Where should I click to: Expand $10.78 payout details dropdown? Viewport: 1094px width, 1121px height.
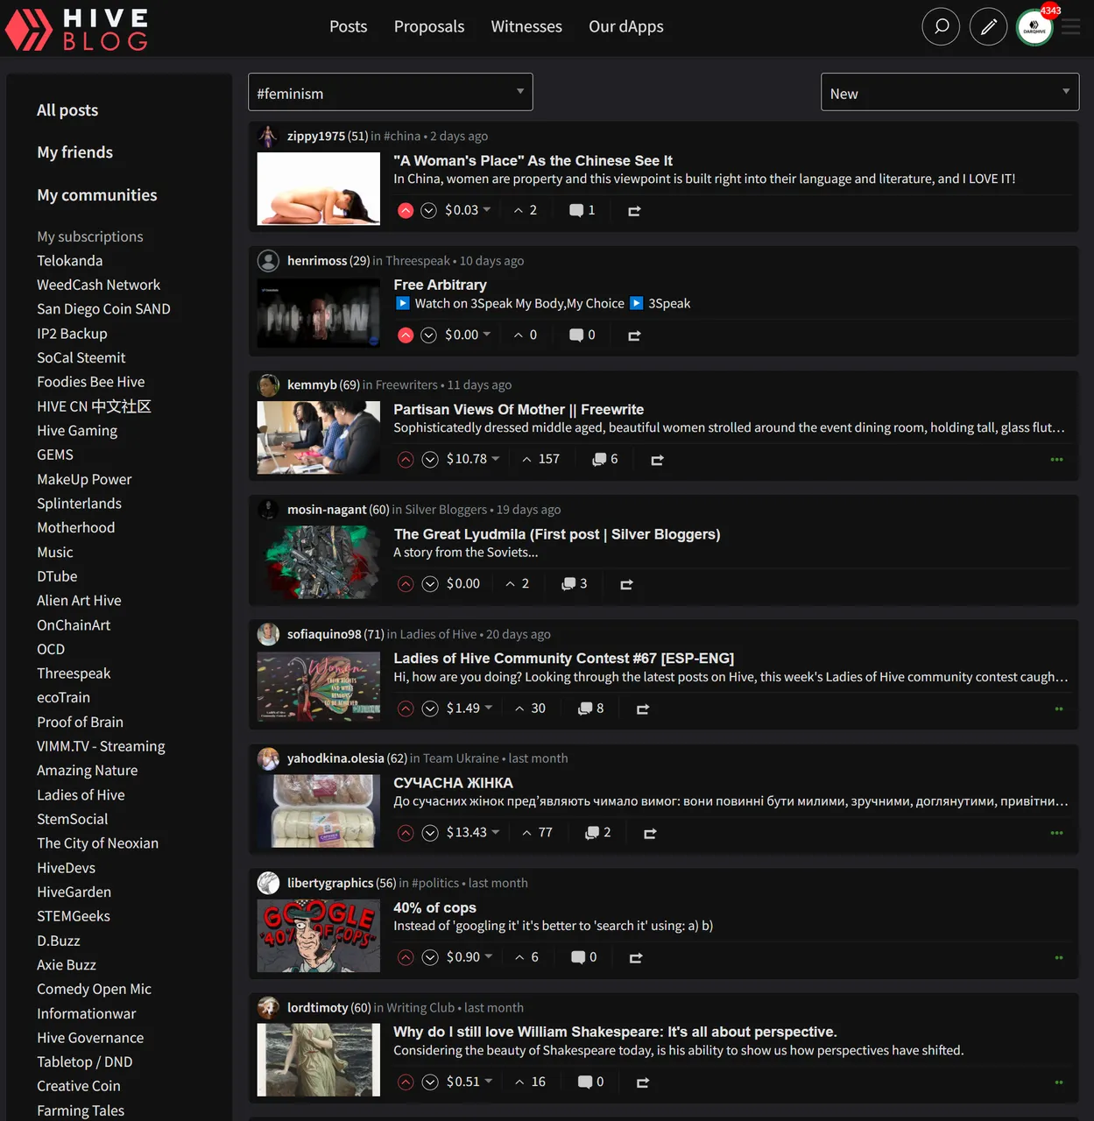pos(473,459)
